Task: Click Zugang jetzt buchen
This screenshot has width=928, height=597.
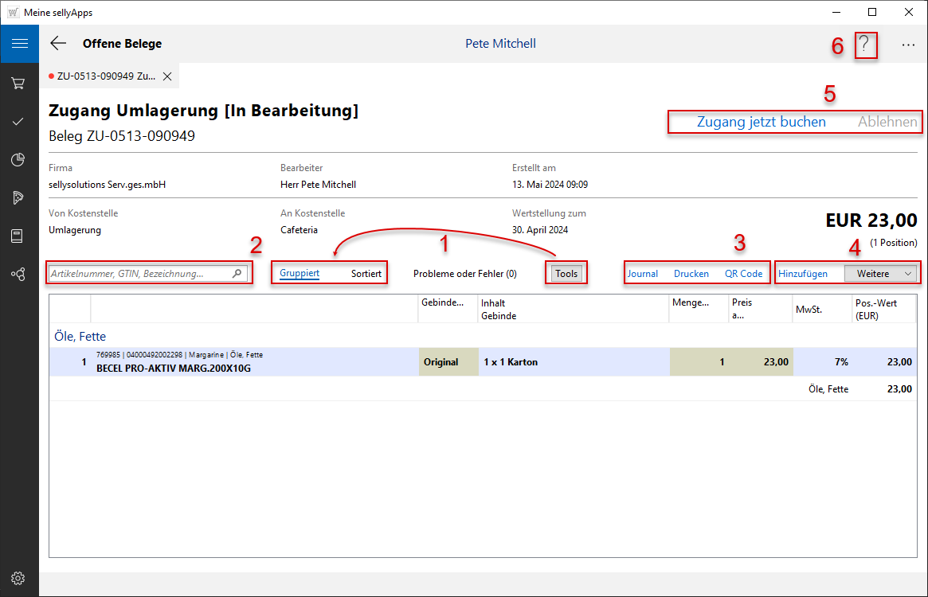Action: click(761, 123)
